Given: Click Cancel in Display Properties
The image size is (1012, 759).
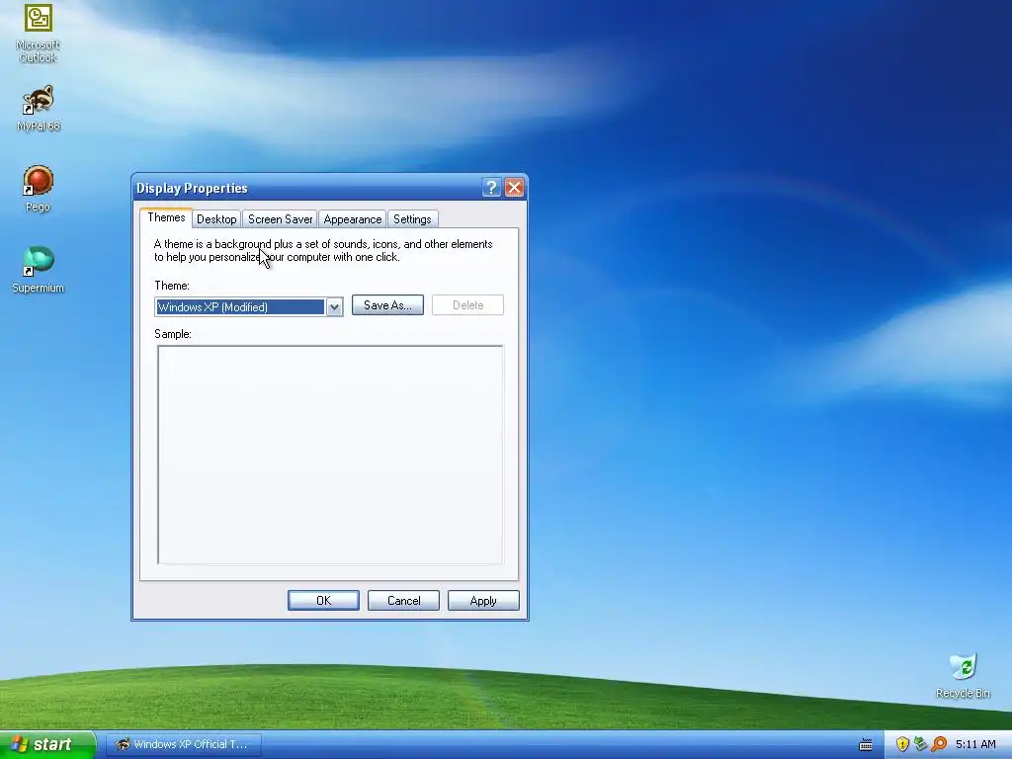Looking at the screenshot, I should (x=403, y=601).
